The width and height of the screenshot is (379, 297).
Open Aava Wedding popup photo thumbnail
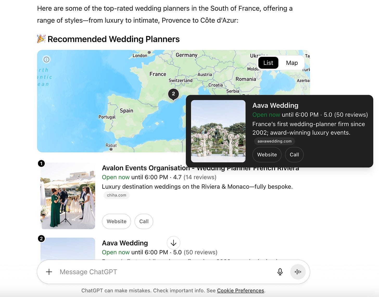[218, 131]
